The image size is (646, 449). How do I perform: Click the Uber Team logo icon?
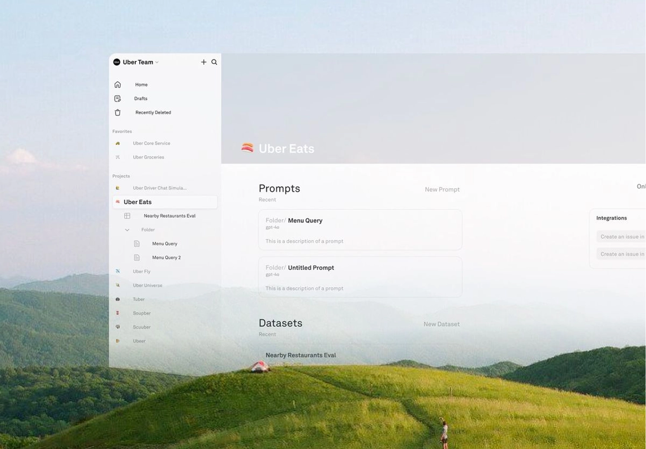coord(117,62)
